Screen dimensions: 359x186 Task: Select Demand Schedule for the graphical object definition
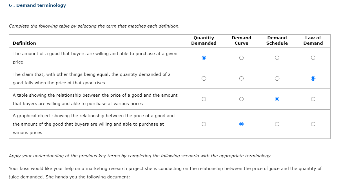pyautogui.click(x=277, y=124)
